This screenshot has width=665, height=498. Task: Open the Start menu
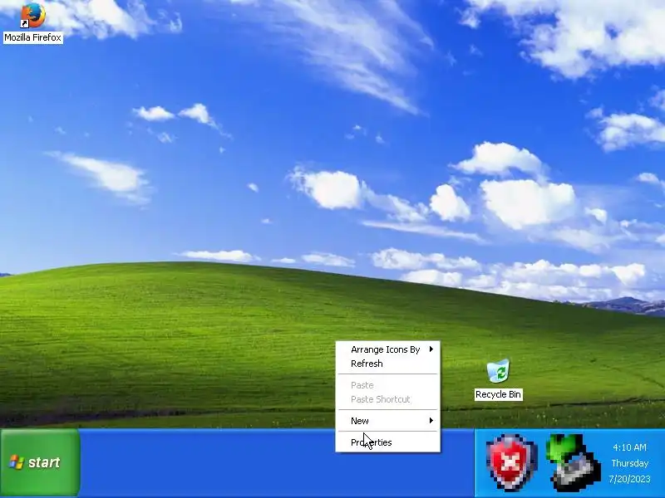coord(40,462)
